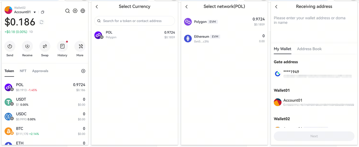Screen dimensions: 359x147
Task: Select the Polygon EVM network
Action: pos(224,22)
